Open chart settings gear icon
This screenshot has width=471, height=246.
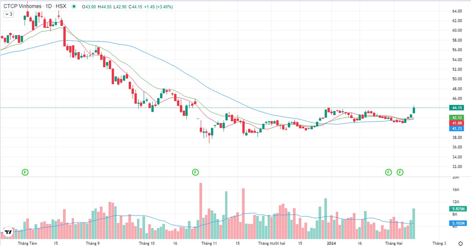click(460, 243)
